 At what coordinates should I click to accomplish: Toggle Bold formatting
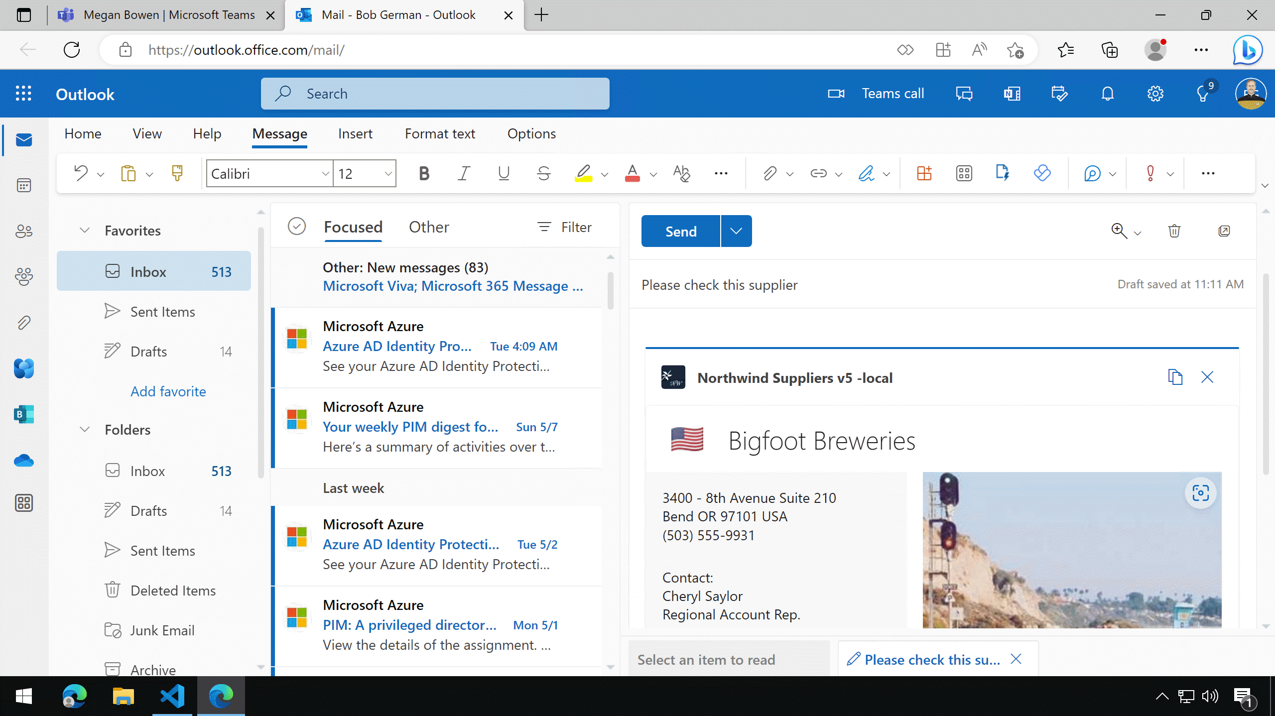424,173
